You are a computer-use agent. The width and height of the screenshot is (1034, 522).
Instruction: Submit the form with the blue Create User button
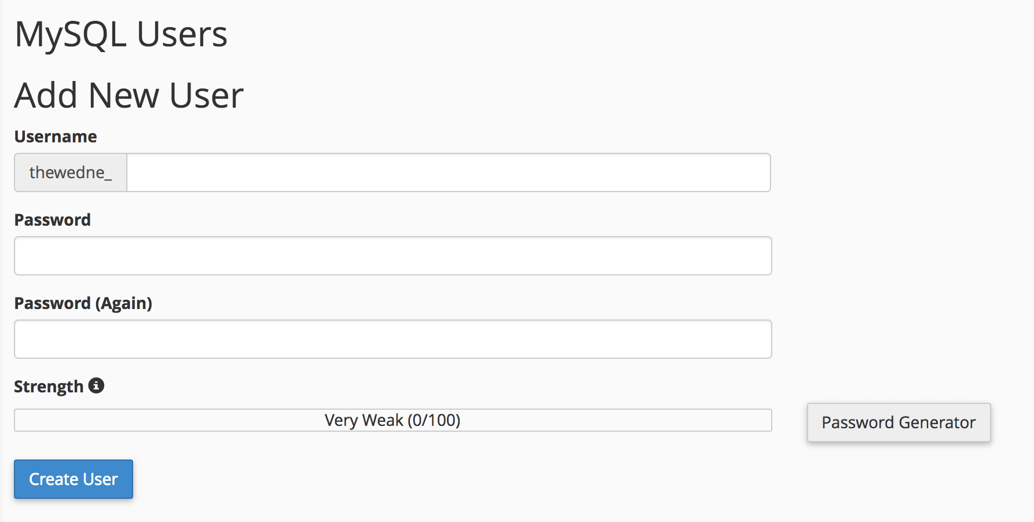pos(74,479)
